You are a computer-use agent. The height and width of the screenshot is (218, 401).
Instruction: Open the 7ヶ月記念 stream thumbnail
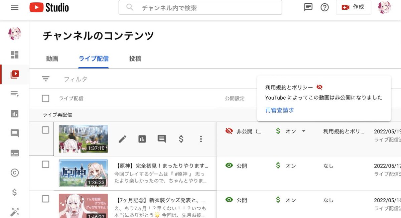[83, 206]
